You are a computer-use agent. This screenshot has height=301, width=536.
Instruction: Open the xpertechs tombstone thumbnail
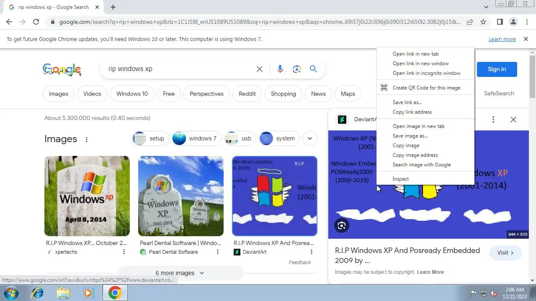(87, 196)
